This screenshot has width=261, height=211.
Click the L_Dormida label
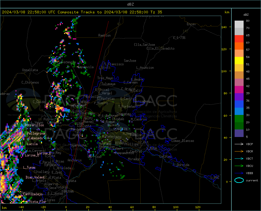[181, 165]
